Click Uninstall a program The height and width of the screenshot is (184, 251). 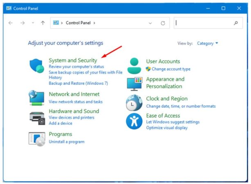(x=67, y=142)
